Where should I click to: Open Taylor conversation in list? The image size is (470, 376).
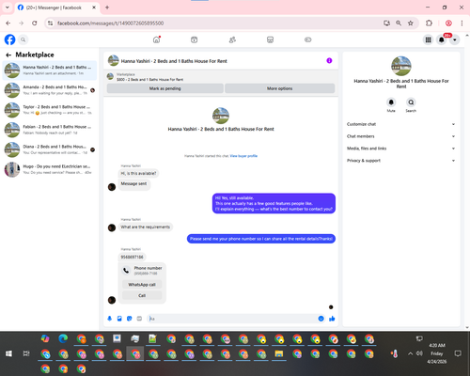pyautogui.click(x=50, y=110)
